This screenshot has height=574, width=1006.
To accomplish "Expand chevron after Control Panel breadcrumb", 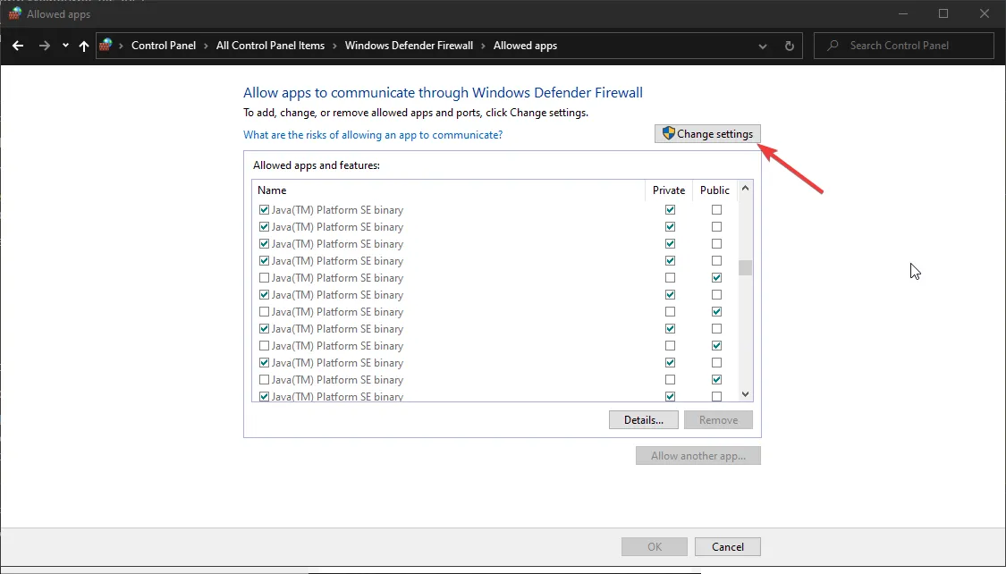I will [x=206, y=46].
